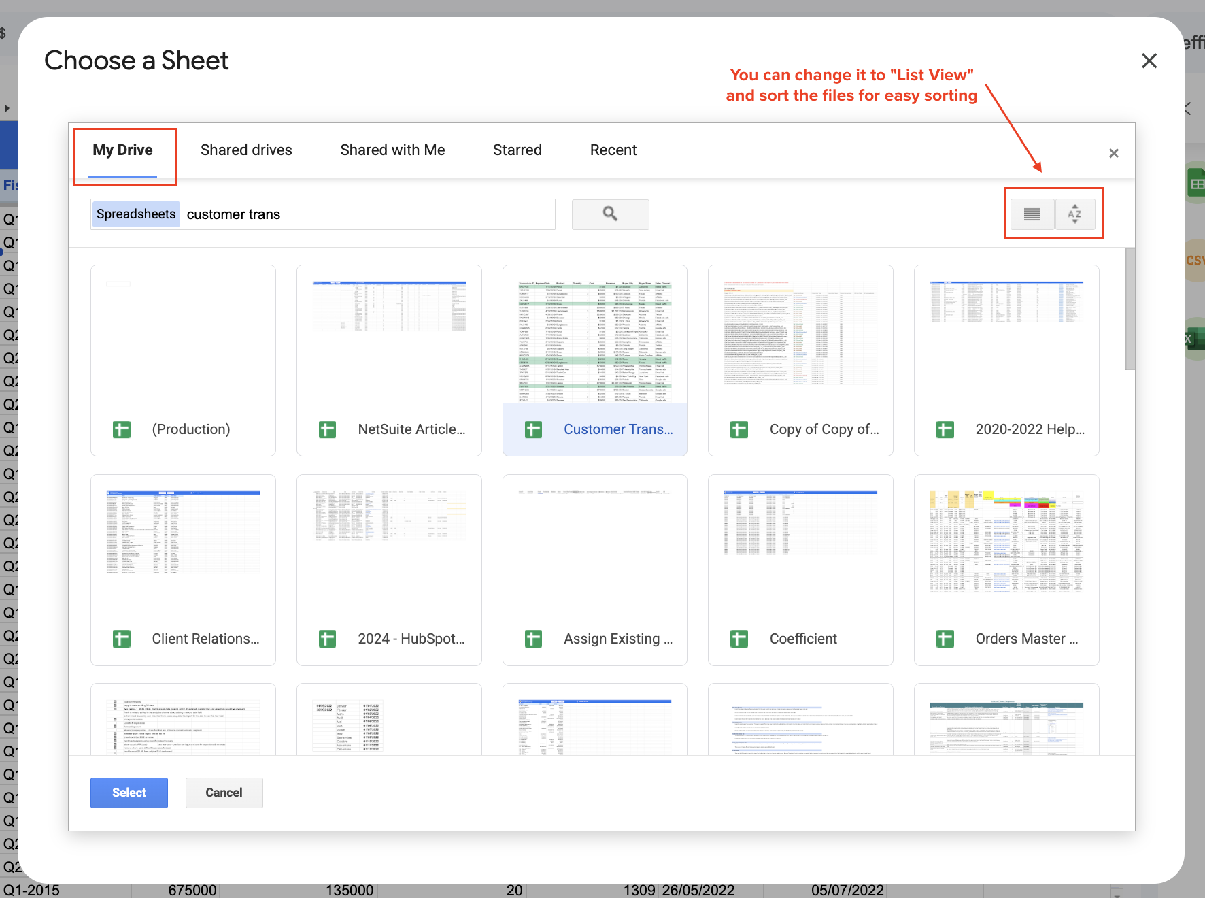
Task: Click the A-Z sort options icon
Action: tap(1074, 214)
